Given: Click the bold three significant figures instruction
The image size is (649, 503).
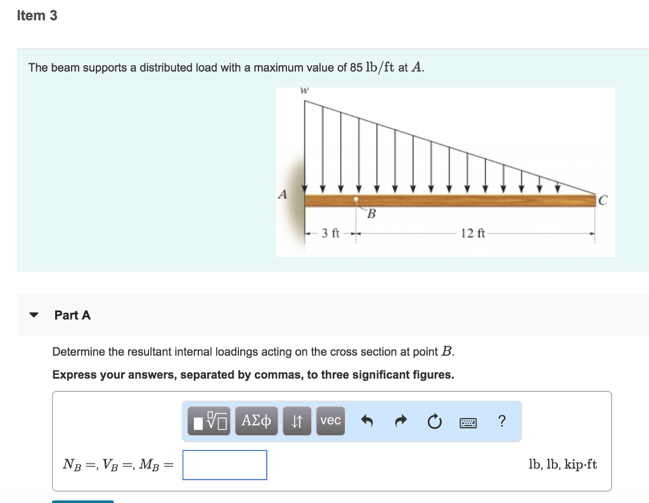Looking at the screenshot, I should [253, 375].
